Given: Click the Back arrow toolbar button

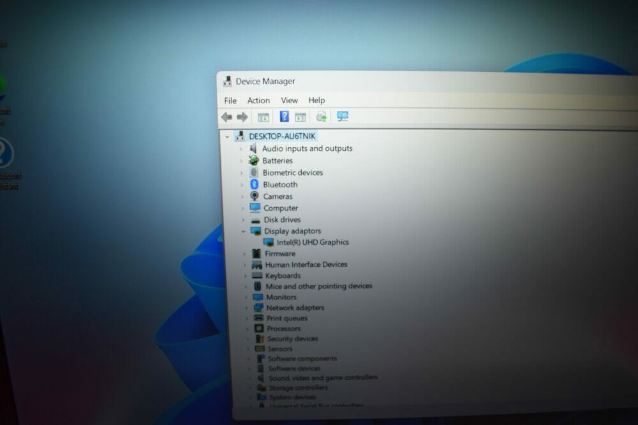Looking at the screenshot, I should pos(226,117).
